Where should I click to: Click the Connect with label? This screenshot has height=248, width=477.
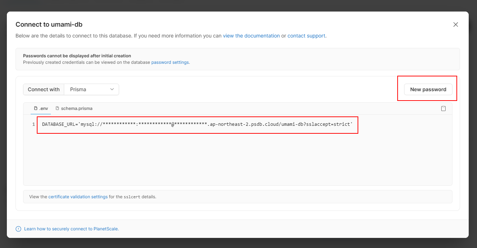44,89
